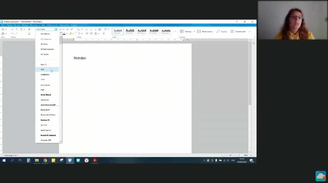328x183 pixels.
Task: Show more insert options ellipsis
Action: pyautogui.click(x=250, y=32)
